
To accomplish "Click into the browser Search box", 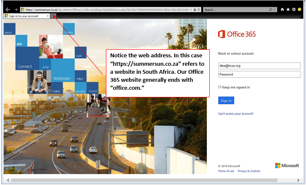I will [x=236, y=10].
